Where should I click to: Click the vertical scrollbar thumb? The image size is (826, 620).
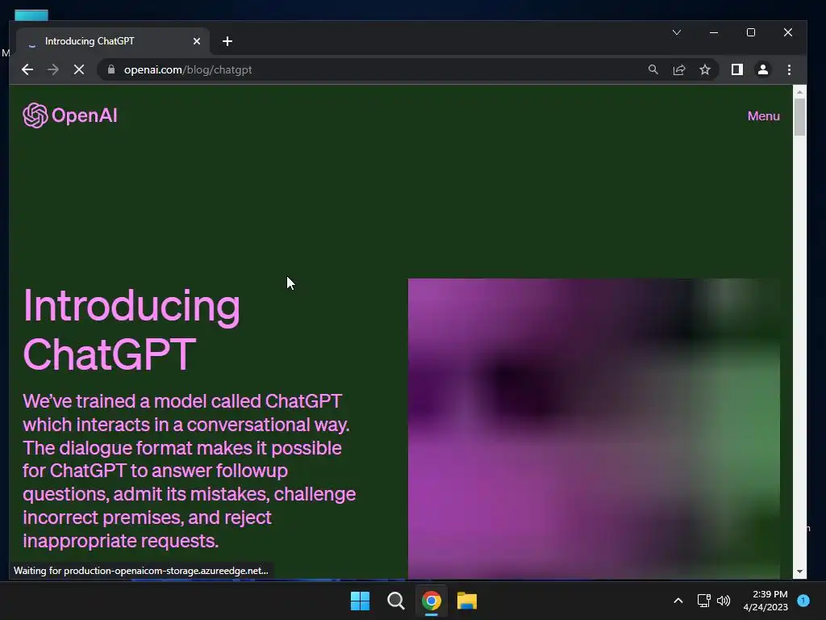799,117
